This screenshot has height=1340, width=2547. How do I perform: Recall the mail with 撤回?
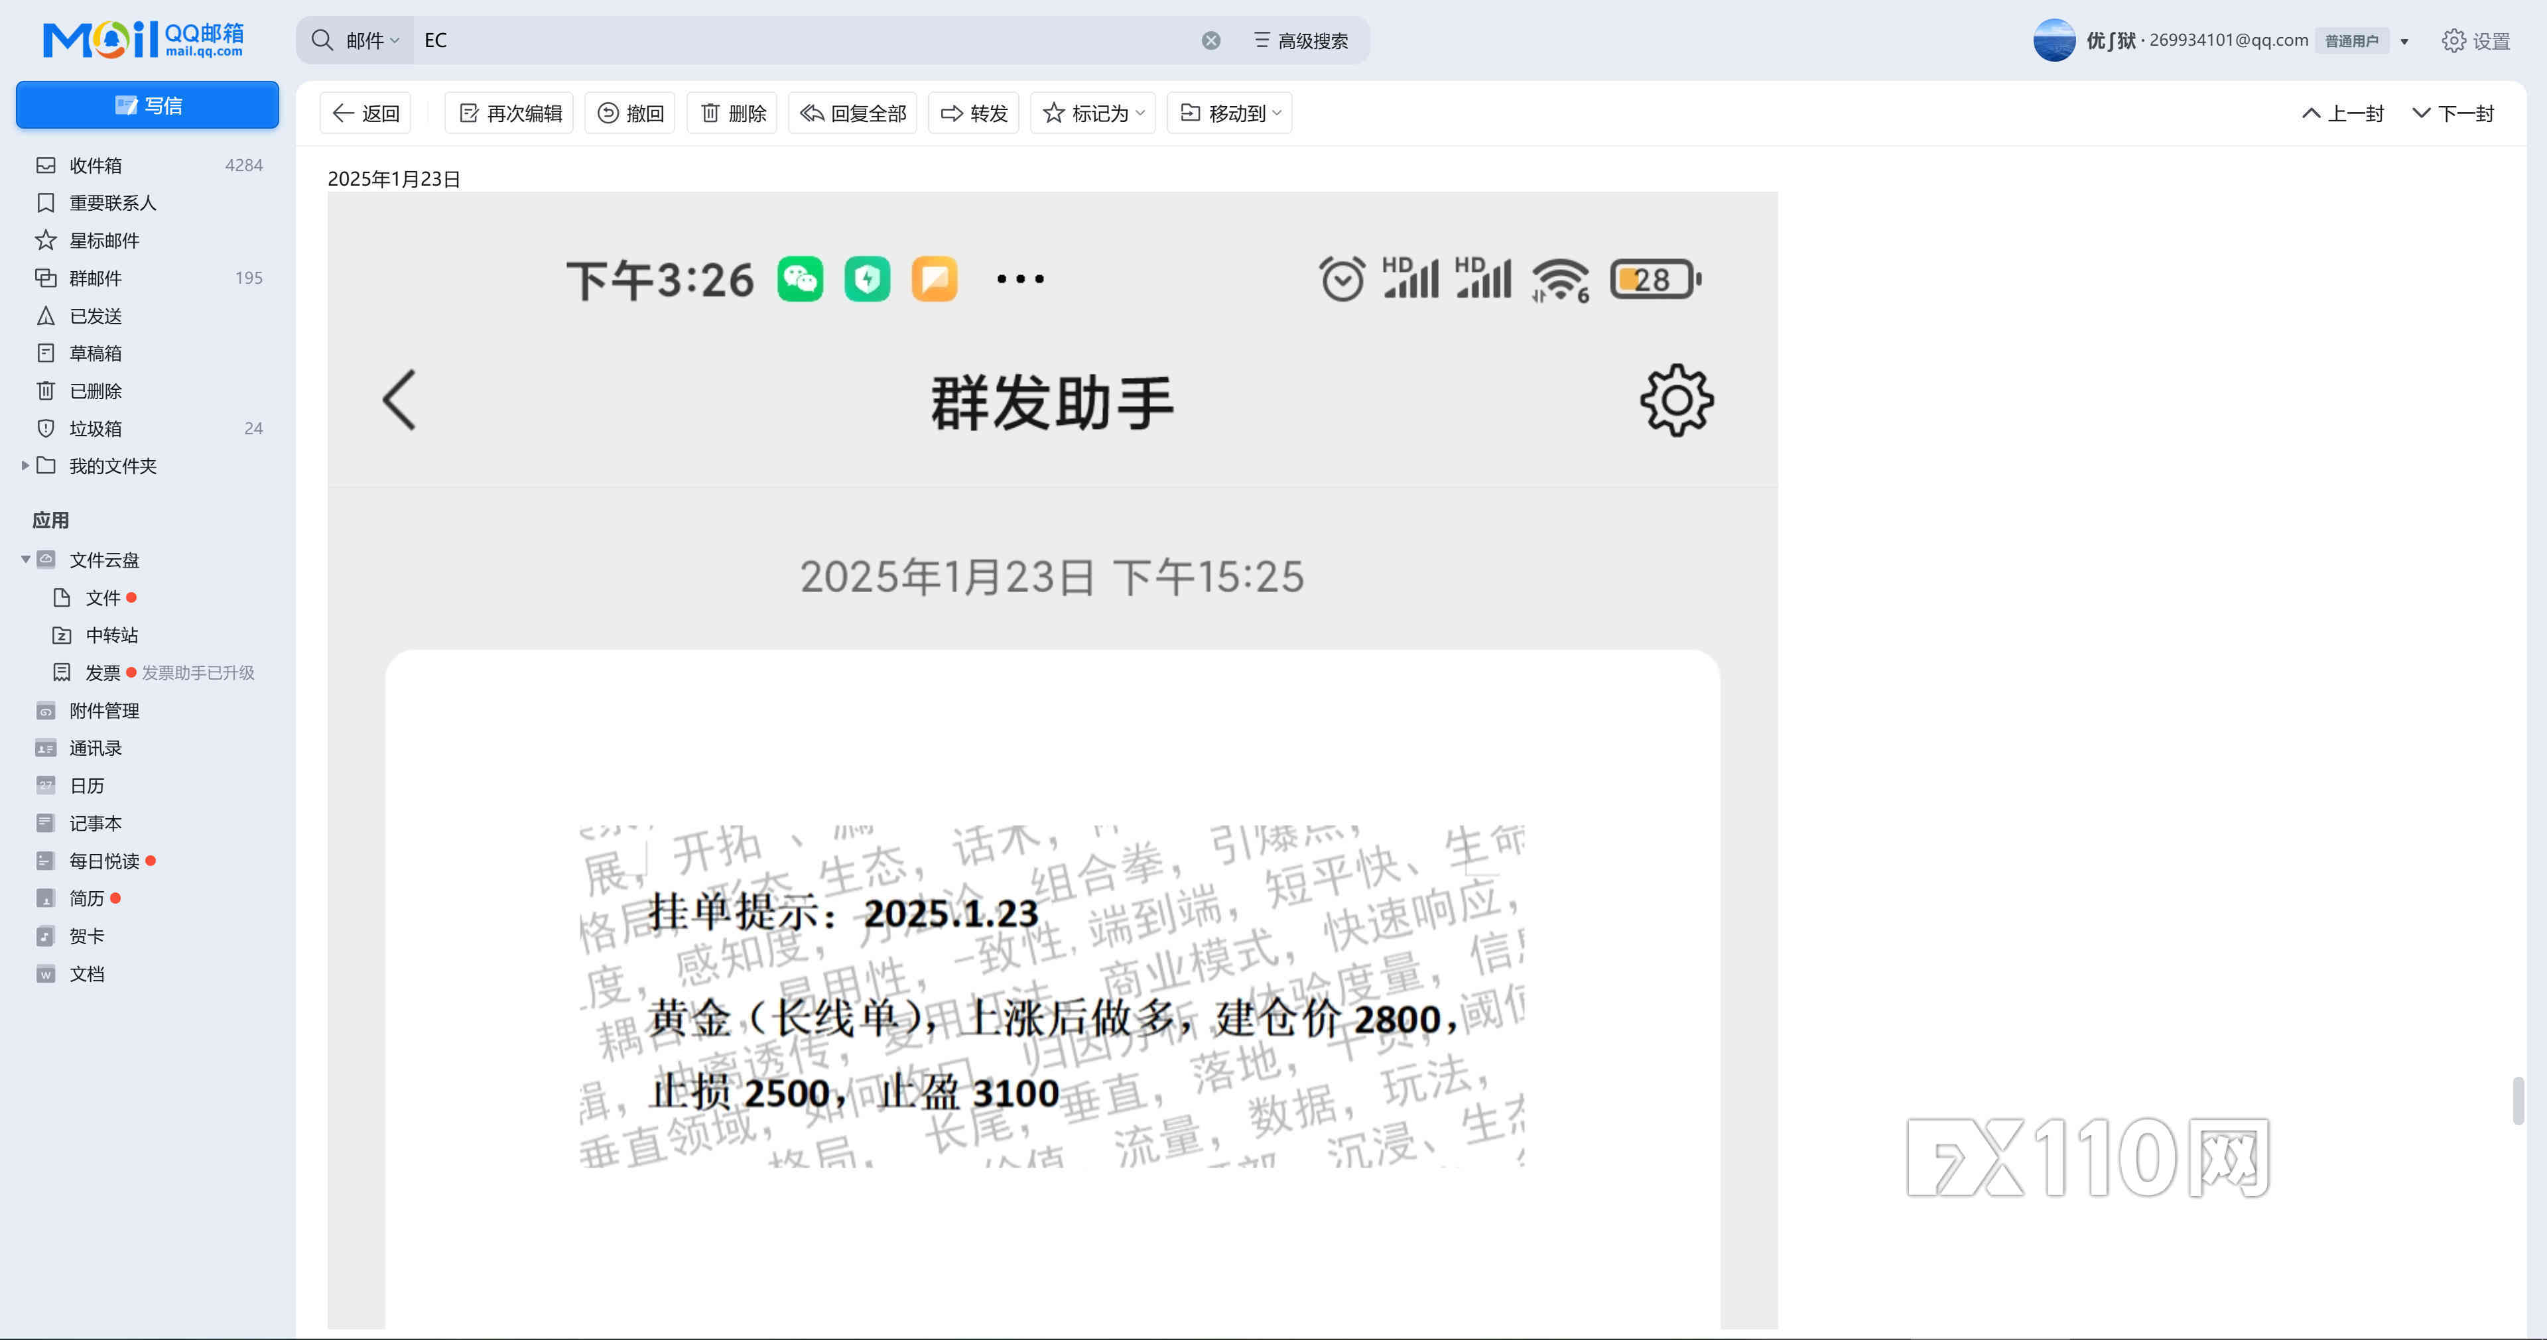(630, 113)
